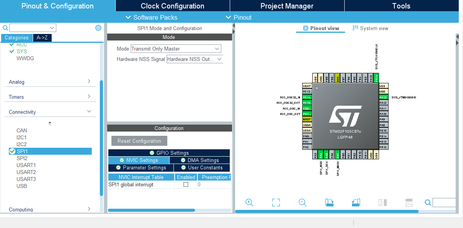Click the zoom out magnifier icon
463x228 pixels.
click(303, 203)
